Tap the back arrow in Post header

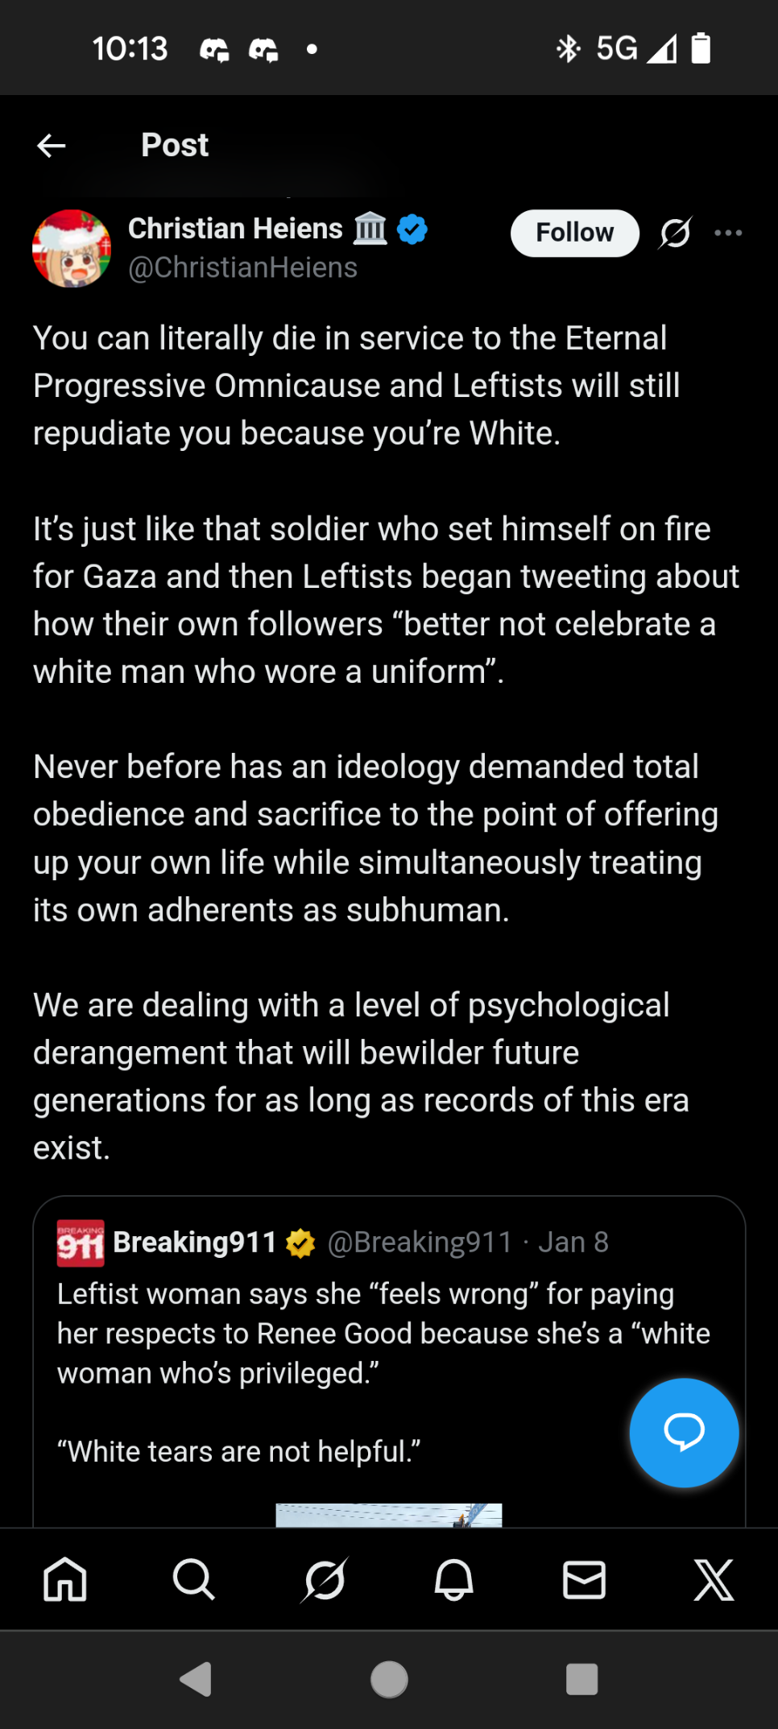coord(52,146)
